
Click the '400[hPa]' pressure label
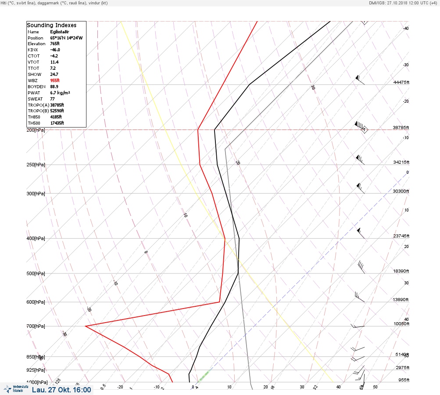(36, 238)
